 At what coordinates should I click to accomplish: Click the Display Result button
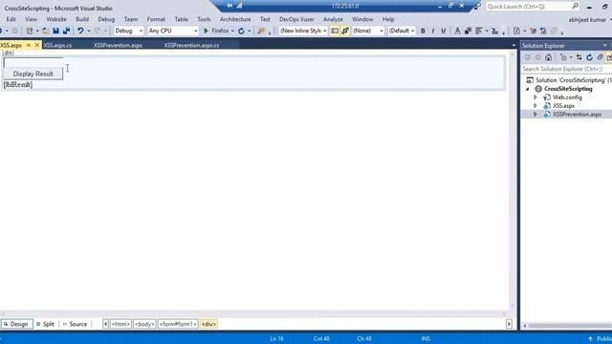(x=33, y=74)
